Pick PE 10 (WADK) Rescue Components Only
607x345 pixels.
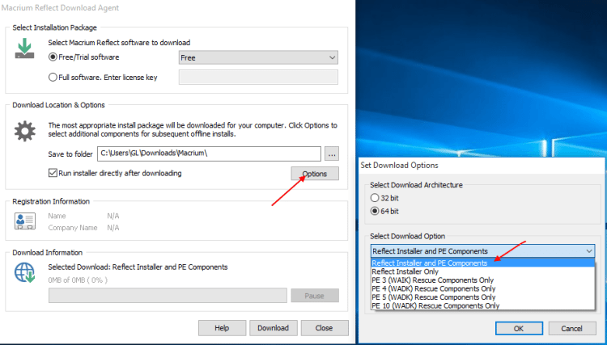[482, 305]
